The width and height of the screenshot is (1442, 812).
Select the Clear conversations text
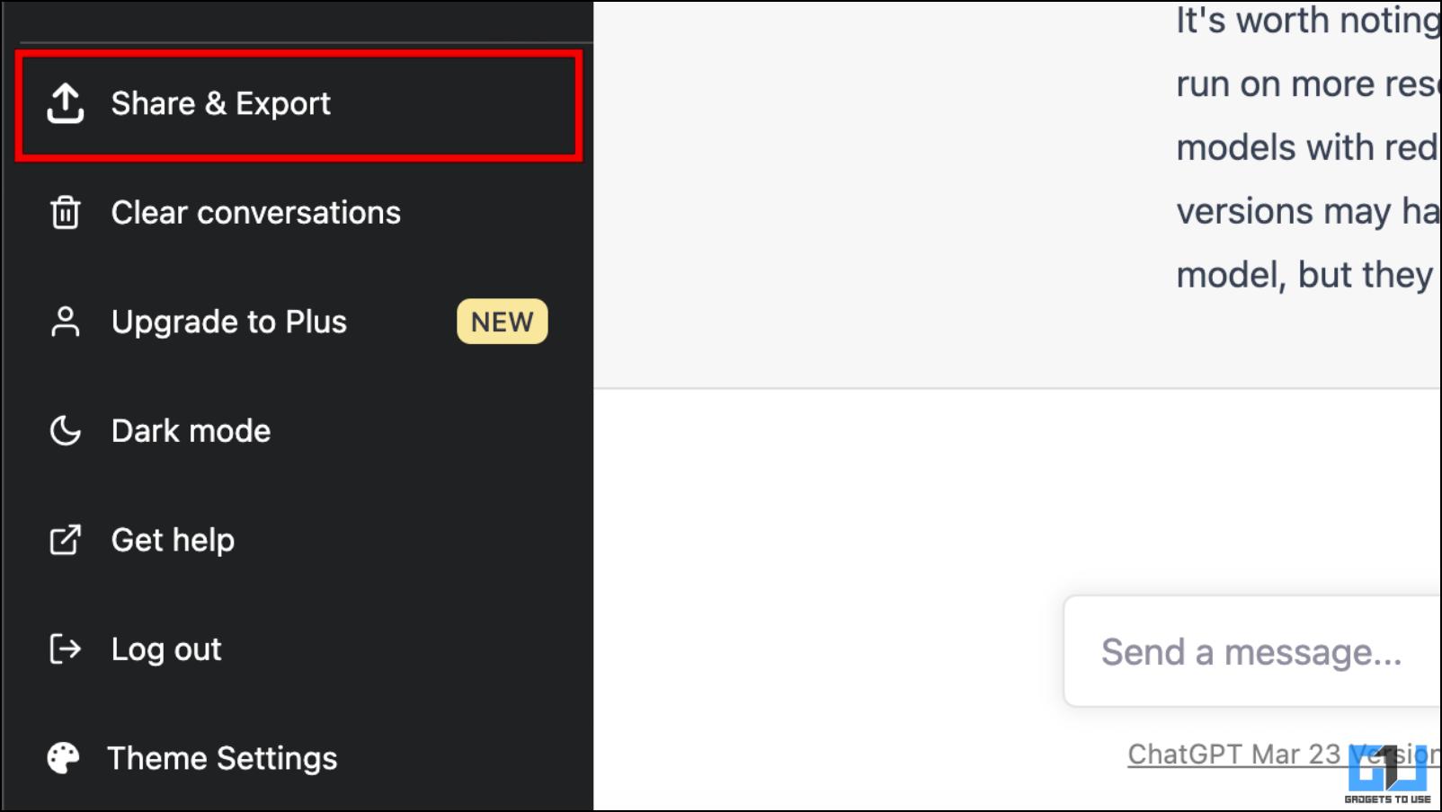pyautogui.click(x=256, y=213)
